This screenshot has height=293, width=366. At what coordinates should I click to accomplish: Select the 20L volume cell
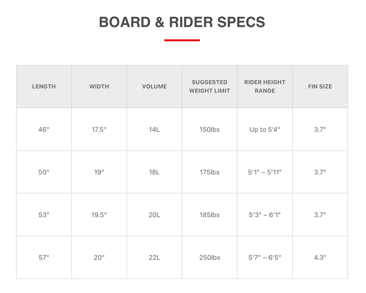(155, 215)
